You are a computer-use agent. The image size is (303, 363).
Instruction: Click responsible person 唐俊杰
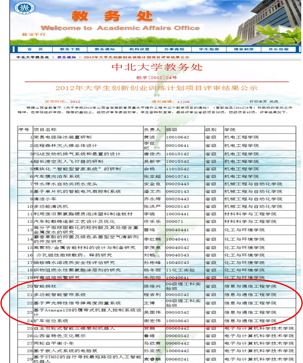[x=152, y=154]
